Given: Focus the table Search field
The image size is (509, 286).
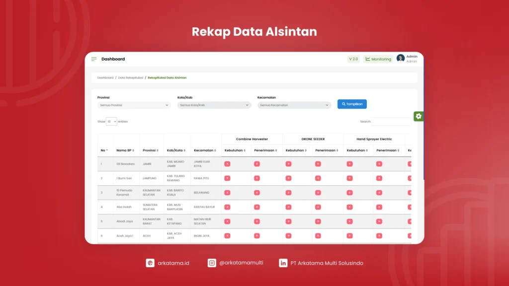Looking at the screenshot, I should click(x=392, y=122).
